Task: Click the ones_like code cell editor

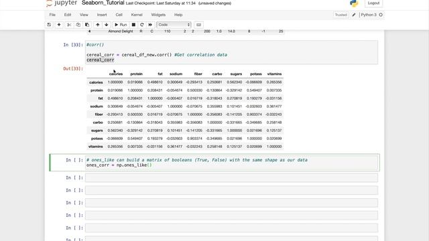Action: pyautogui.click(x=231, y=163)
